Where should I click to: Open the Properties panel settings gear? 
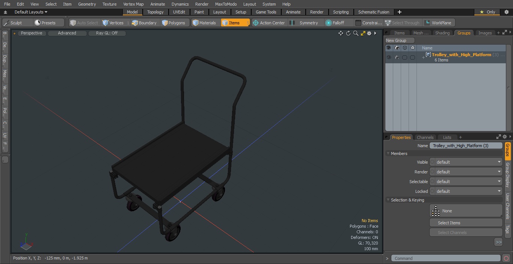click(505, 137)
